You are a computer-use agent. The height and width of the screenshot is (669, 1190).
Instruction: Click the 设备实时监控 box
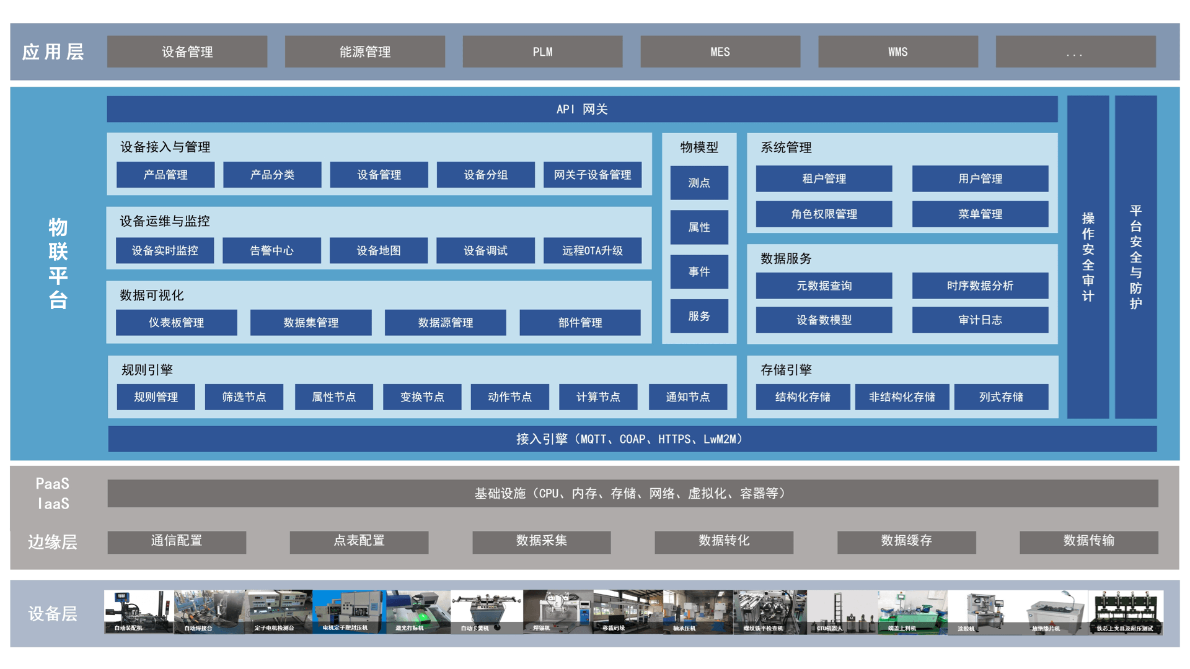point(165,250)
